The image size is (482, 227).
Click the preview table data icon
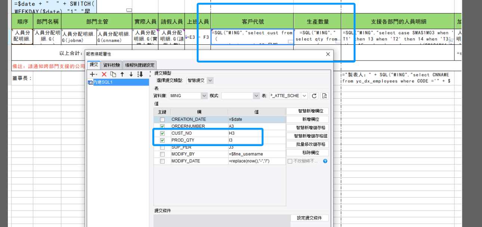pos(325,96)
